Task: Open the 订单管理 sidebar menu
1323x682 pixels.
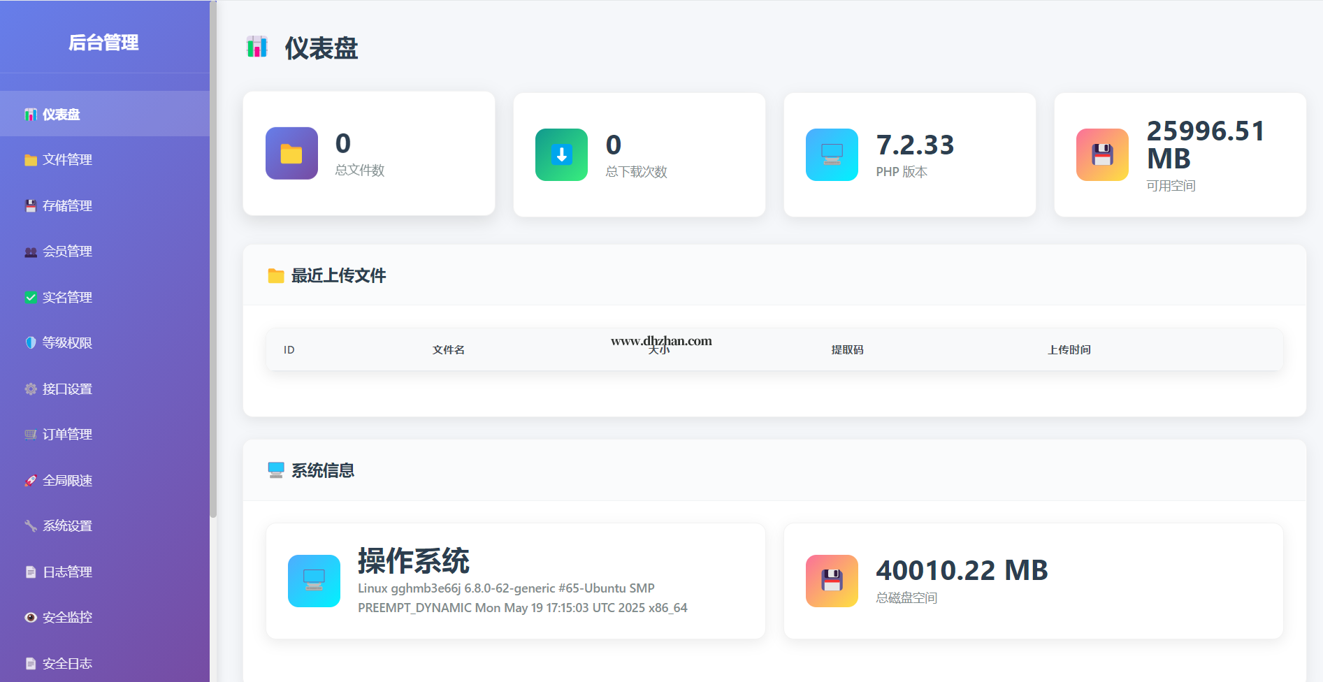Action: [67, 435]
